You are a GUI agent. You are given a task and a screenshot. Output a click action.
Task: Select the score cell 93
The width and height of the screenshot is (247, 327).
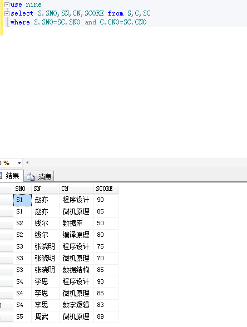point(106,282)
